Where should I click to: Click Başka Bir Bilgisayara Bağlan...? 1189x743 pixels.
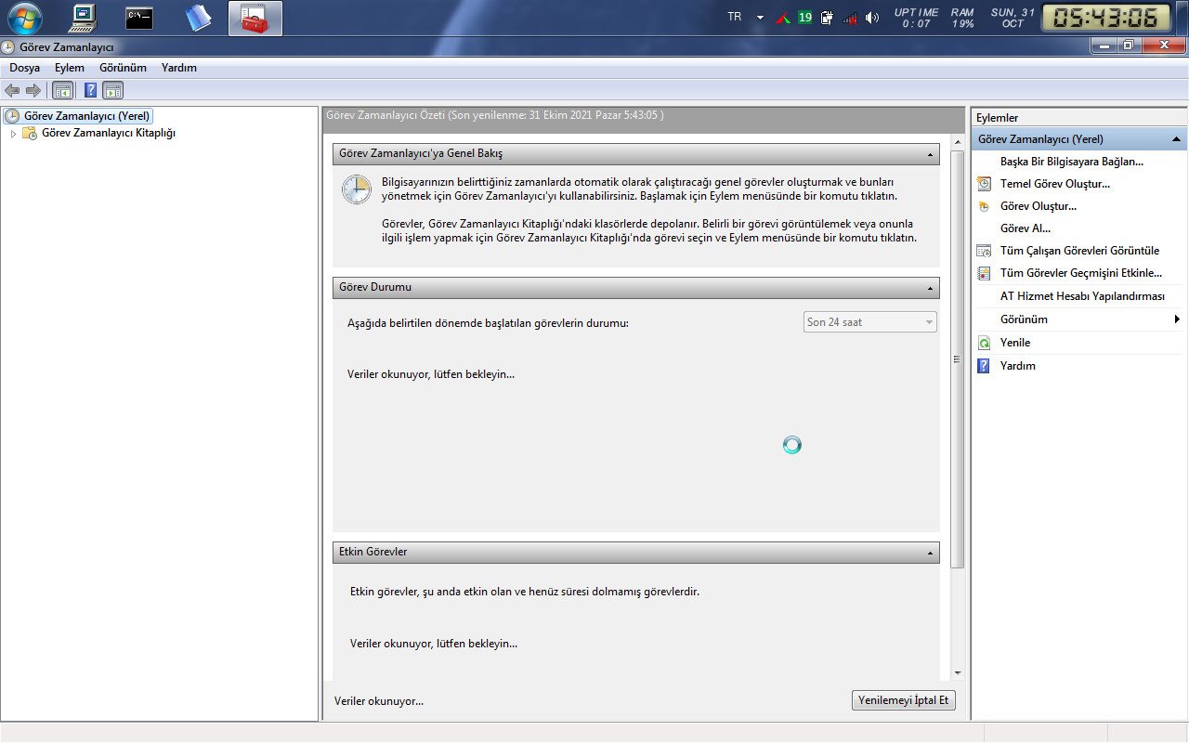click(x=1071, y=162)
